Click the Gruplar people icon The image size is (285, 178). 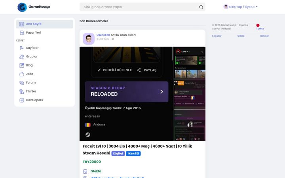coord(22,57)
